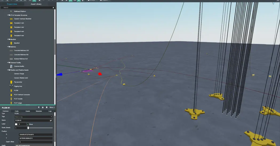280x146 pixels.
Task: Choose the Onshore facility asset icon
Action: [x=11, y=66]
